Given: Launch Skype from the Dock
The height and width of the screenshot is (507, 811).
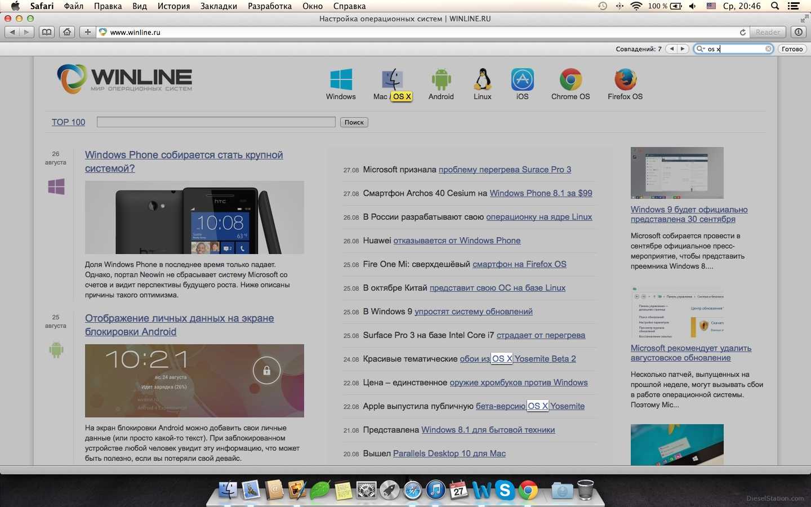Looking at the screenshot, I should [505, 491].
